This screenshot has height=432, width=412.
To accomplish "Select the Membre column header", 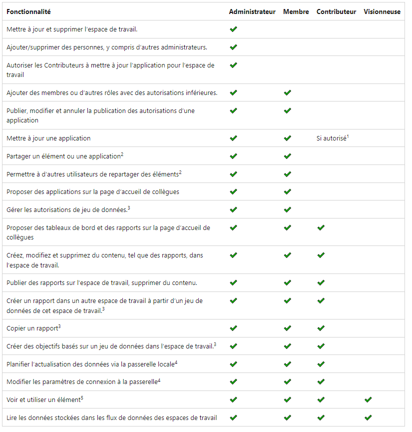I will point(296,11).
